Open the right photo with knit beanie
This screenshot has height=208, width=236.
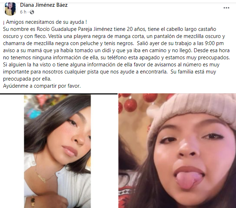pos(177,151)
